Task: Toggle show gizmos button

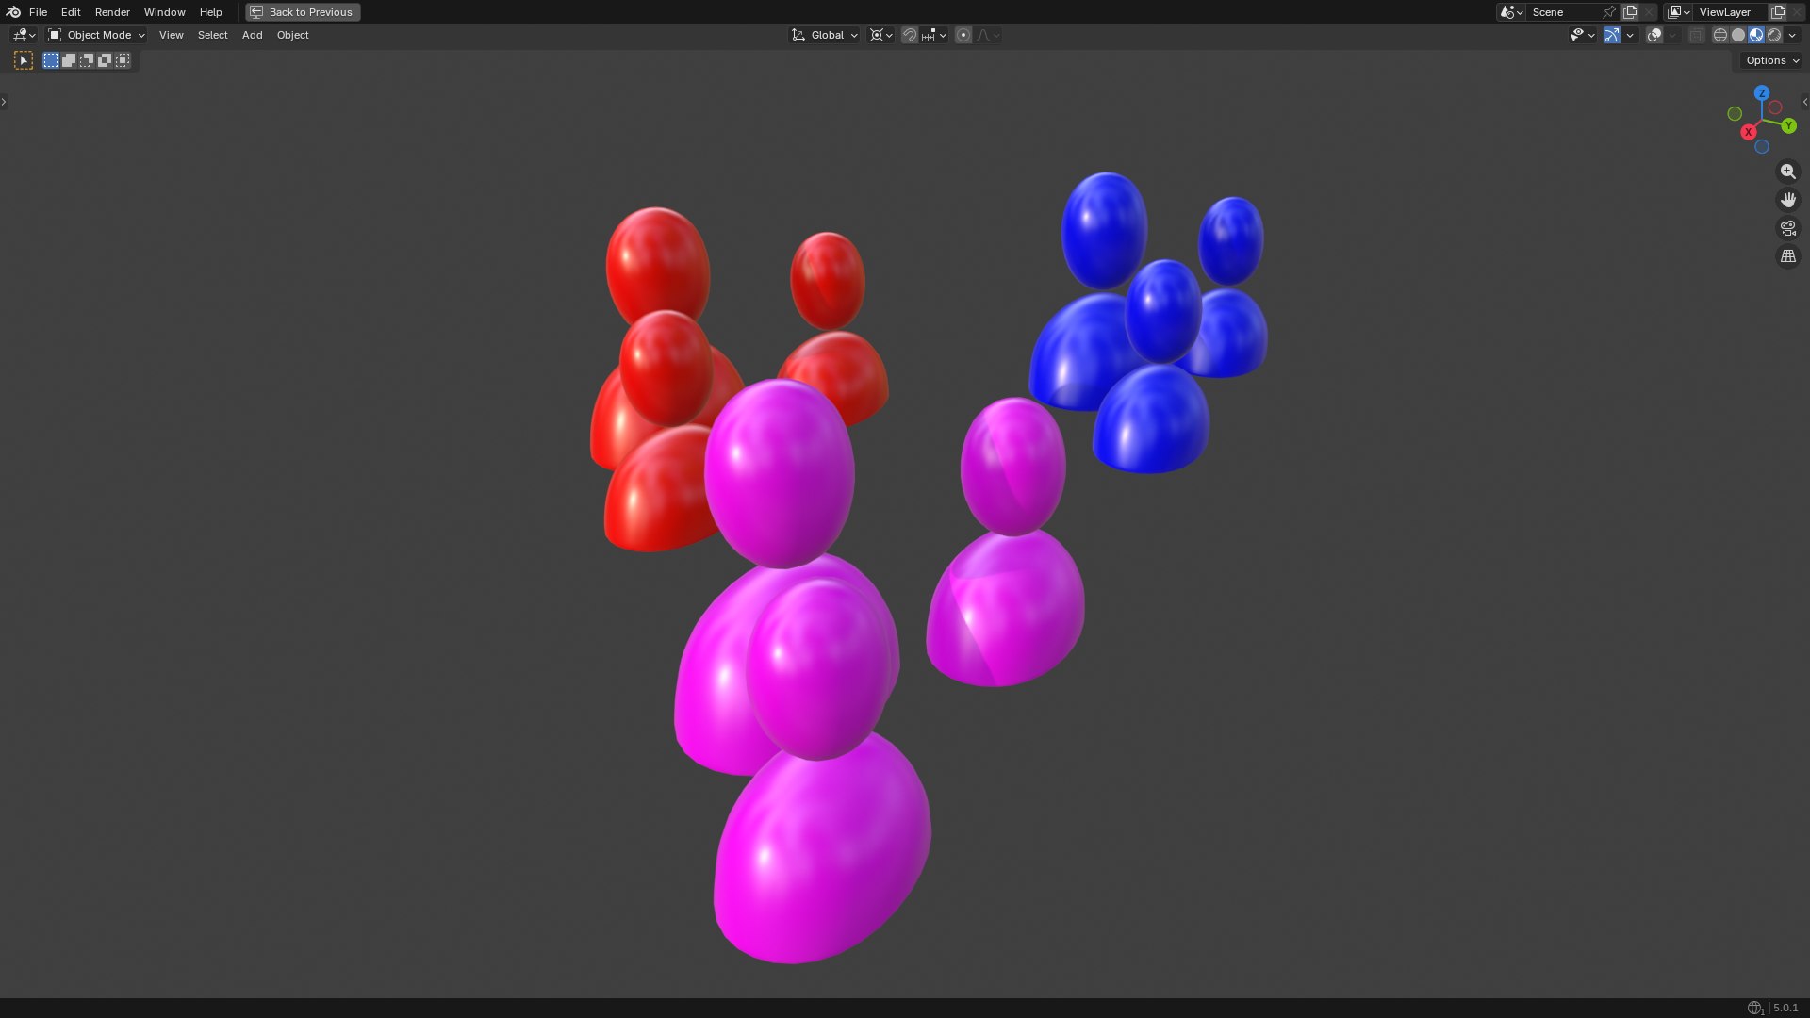Action: point(1612,35)
